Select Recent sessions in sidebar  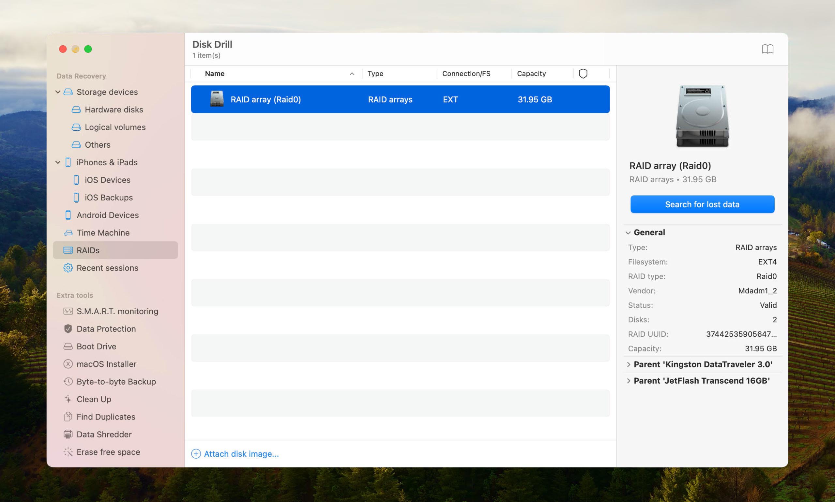pos(107,268)
